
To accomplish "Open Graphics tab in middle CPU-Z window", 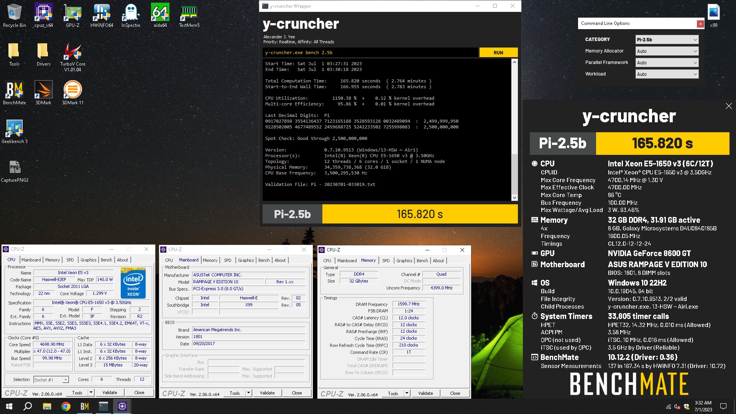I will (246, 260).
